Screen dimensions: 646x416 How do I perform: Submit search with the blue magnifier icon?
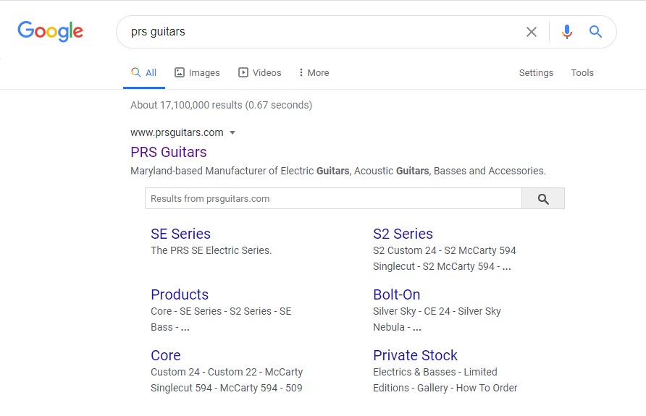click(595, 31)
